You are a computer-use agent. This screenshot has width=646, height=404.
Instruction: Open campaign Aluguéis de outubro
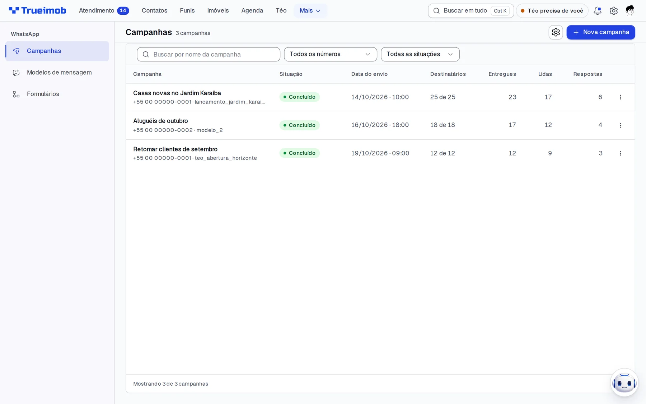pyautogui.click(x=160, y=121)
